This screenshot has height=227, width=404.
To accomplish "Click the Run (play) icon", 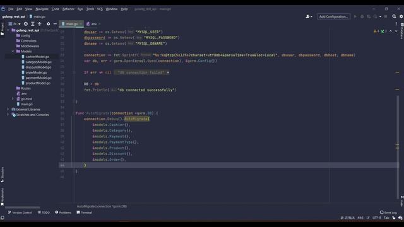I will (355, 16).
